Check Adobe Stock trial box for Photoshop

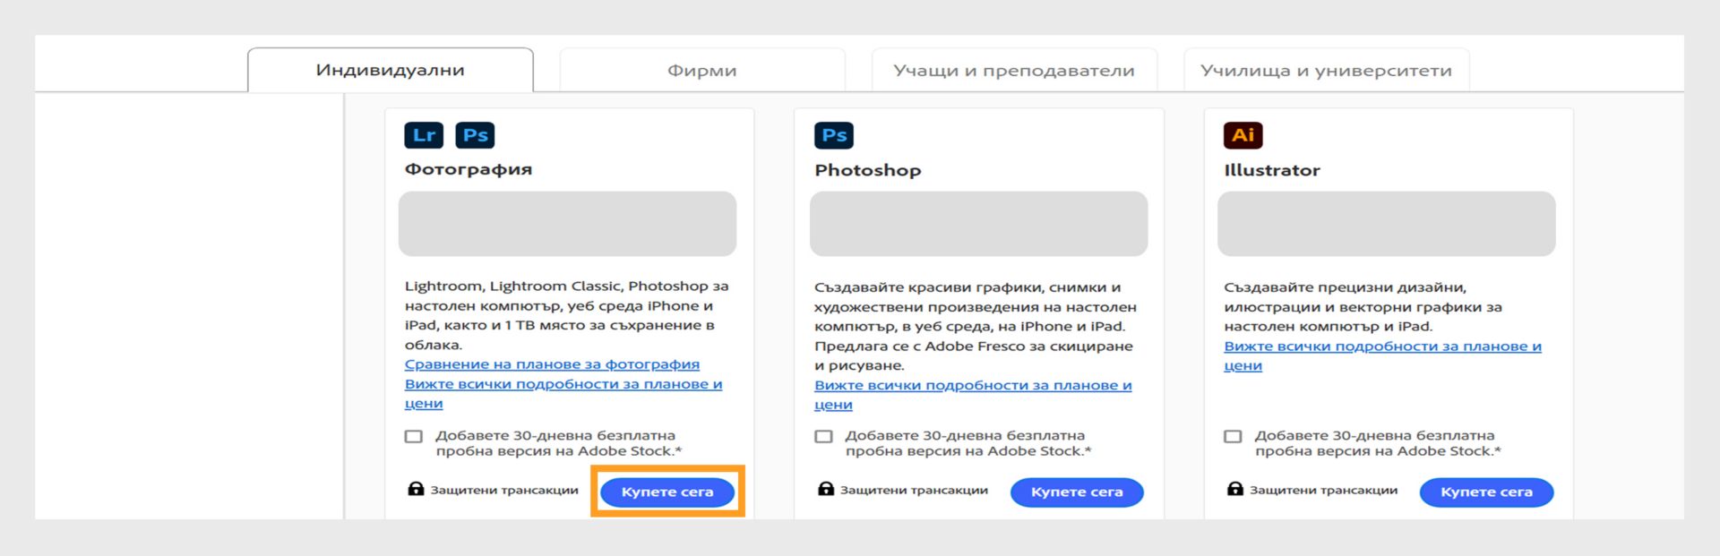[823, 437]
